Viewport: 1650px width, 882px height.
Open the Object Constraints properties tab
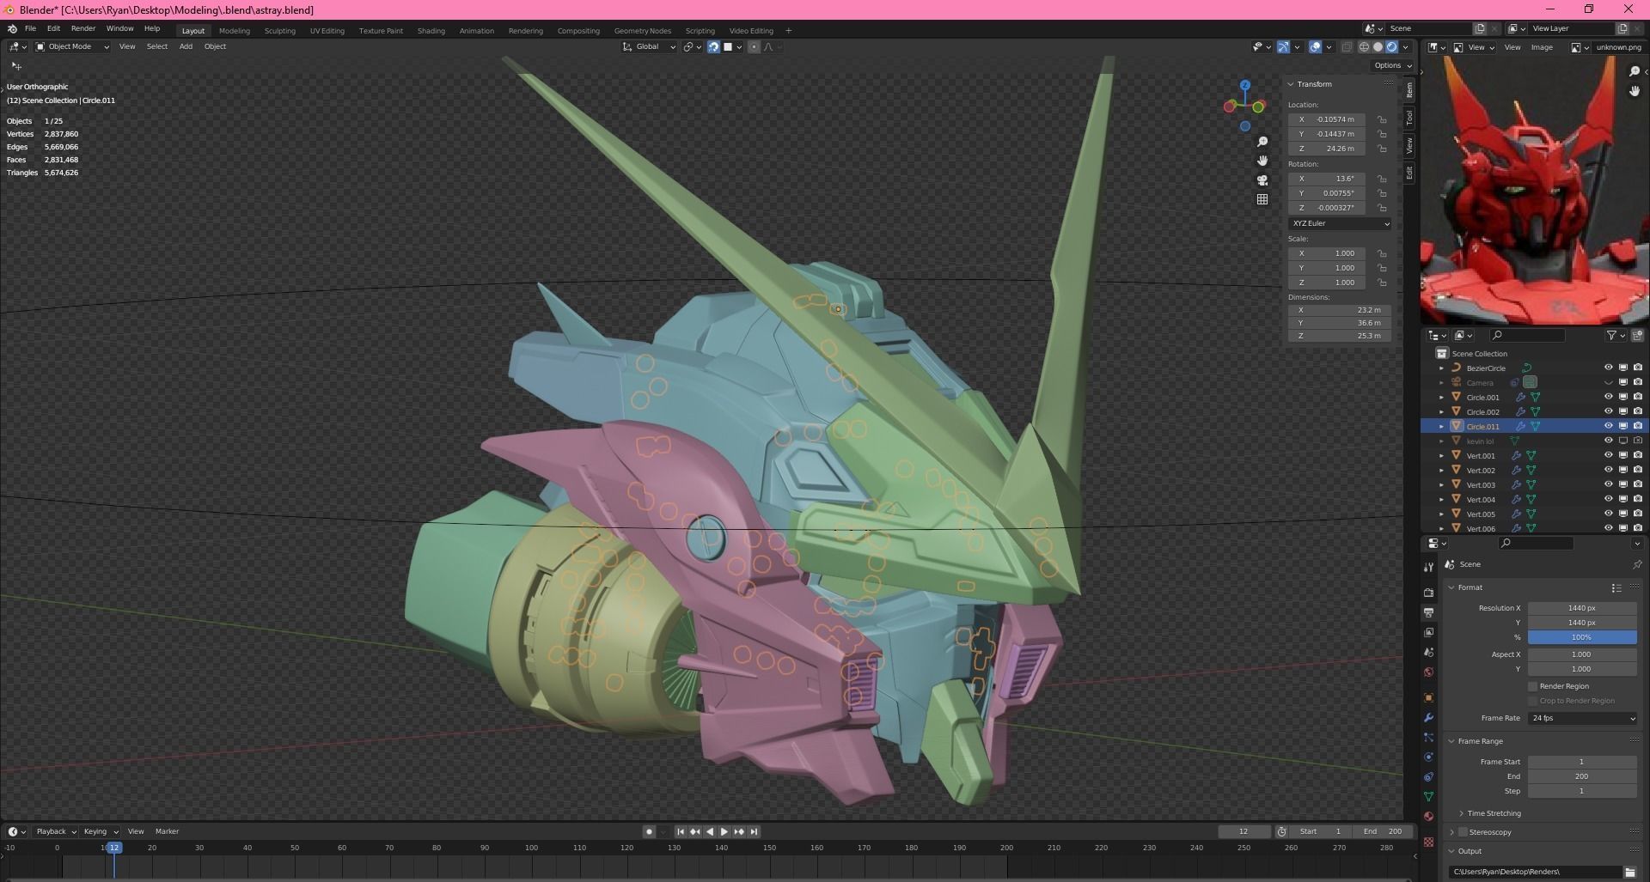1428,776
